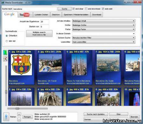Click the Beenden button
This screenshot has height=124, width=143.
pos(134,117)
